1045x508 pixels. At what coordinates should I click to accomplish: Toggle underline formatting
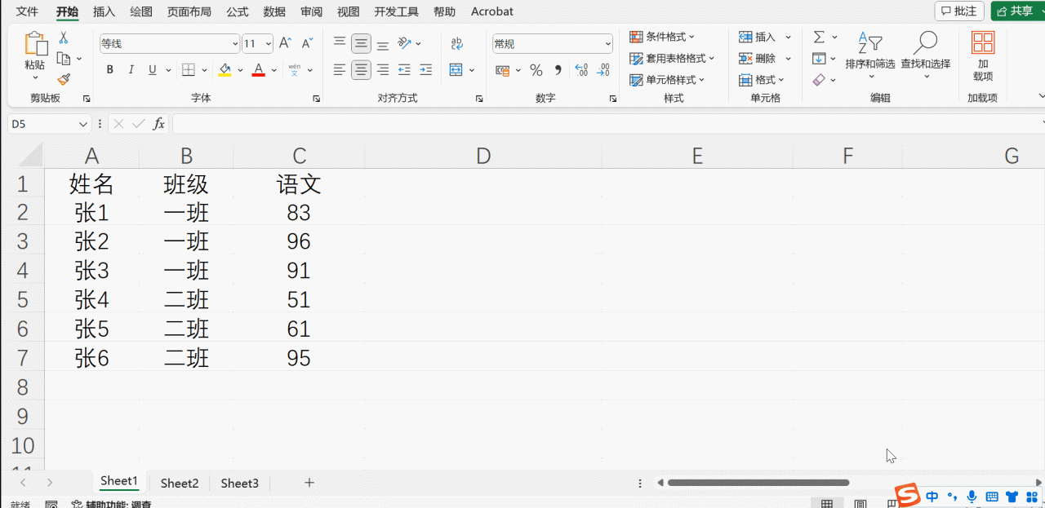pos(153,70)
